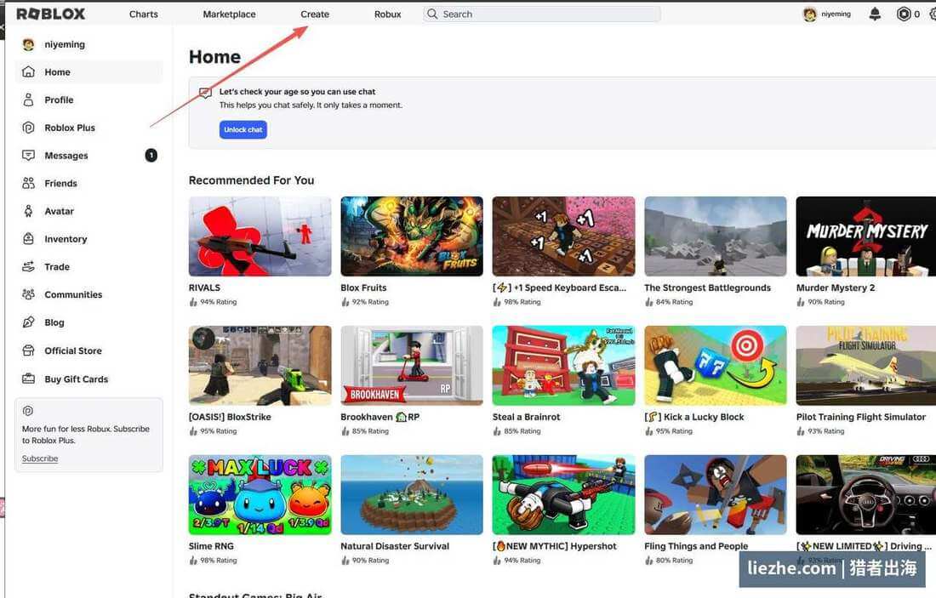
Task: Open the Brookhaven RP thumbnail
Action: click(x=412, y=365)
